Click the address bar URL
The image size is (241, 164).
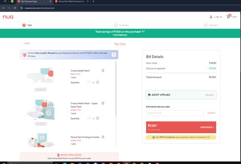pyautogui.click(x=40, y=8)
